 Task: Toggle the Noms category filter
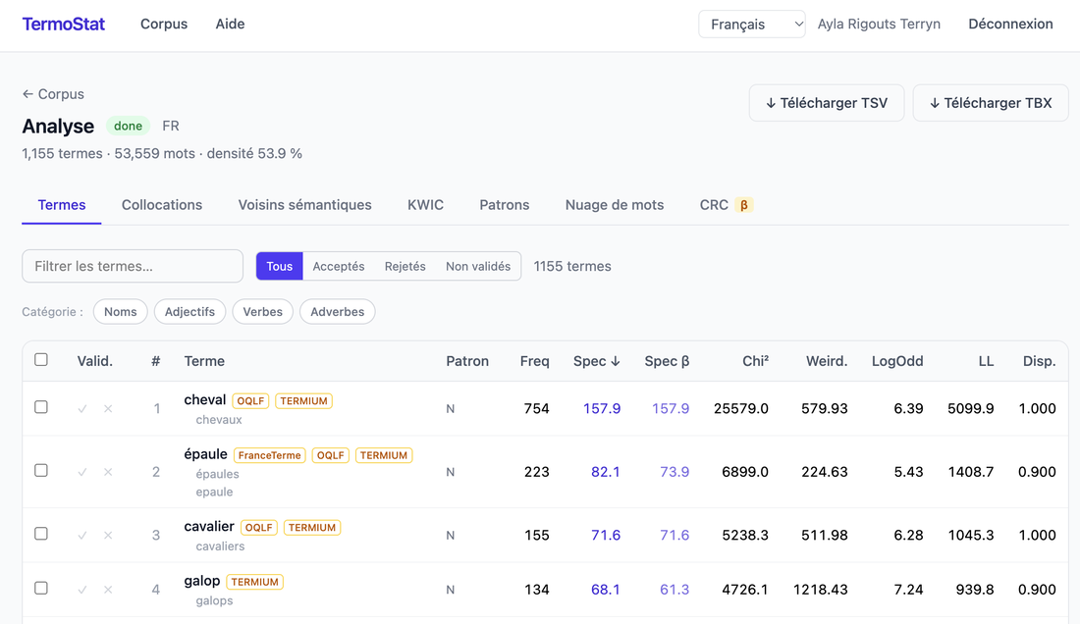(x=121, y=312)
